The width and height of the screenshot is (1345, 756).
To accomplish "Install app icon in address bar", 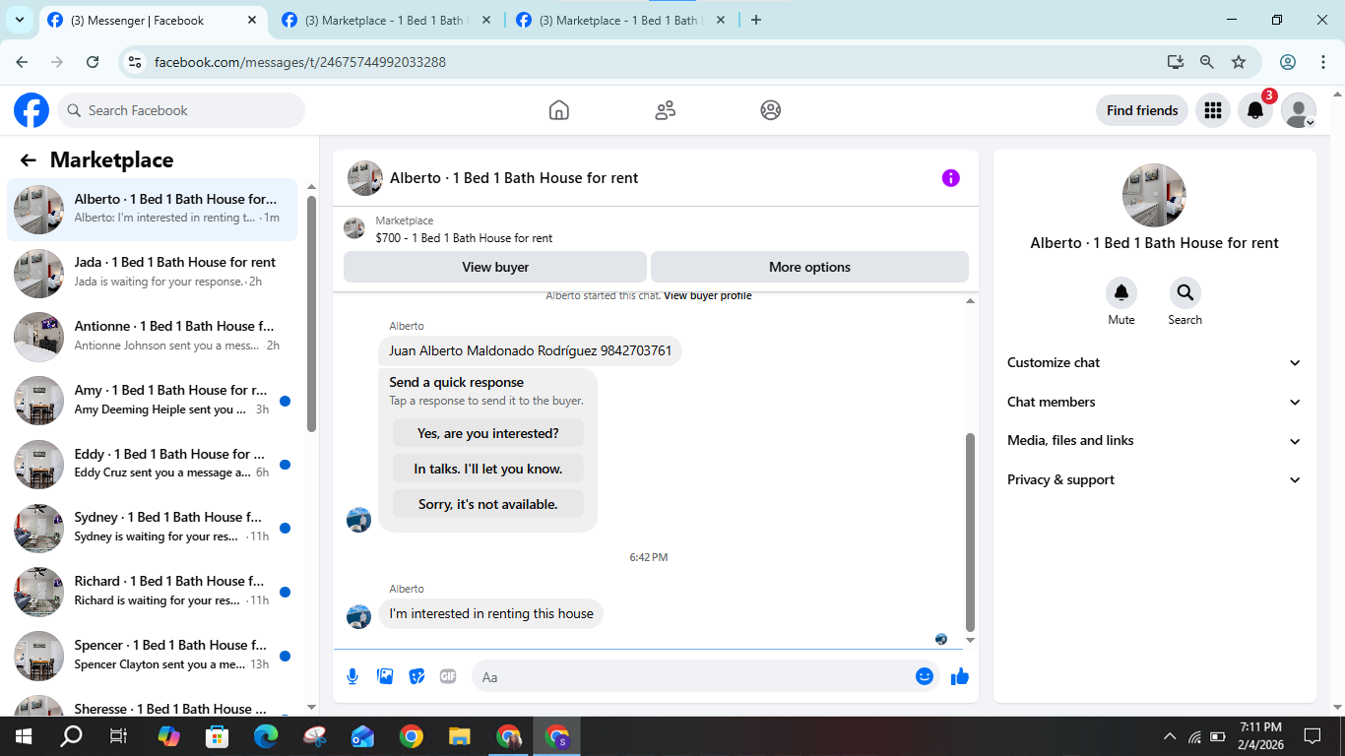I will (1176, 62).
